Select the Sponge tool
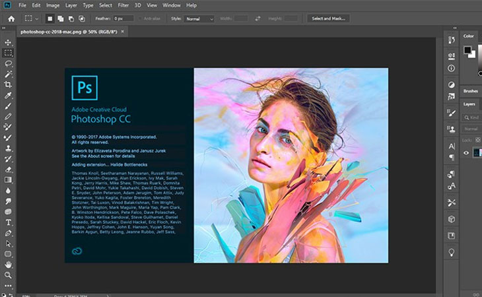This screenshot has width=482, height=297. (x=8, y=212)
